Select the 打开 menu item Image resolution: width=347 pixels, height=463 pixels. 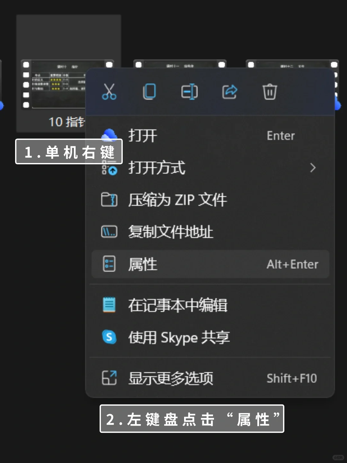(x=143, y=135)
